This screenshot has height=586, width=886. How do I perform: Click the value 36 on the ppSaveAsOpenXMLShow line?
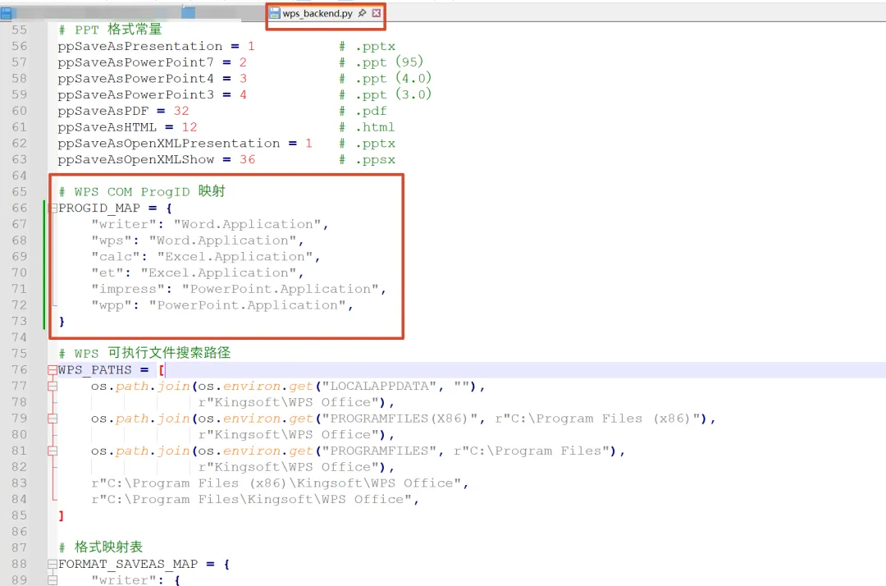[247, 159]
